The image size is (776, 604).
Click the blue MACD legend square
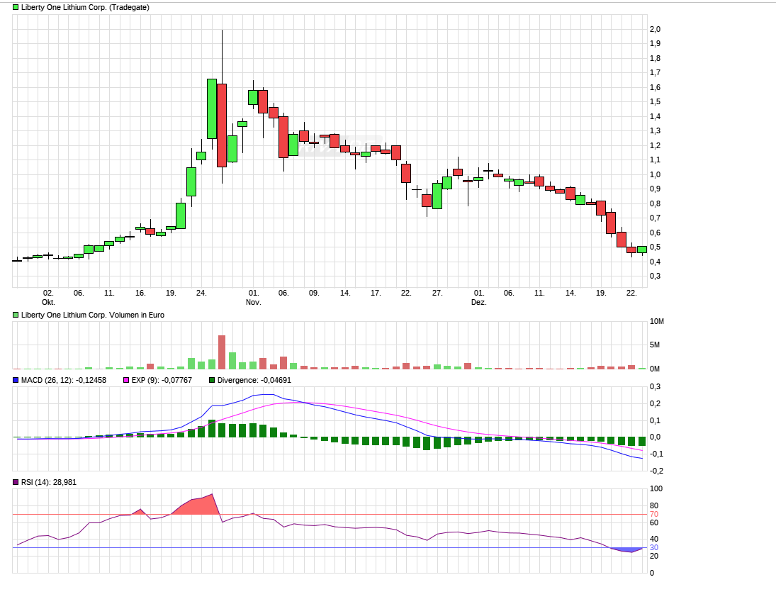[x=16, y=381]
